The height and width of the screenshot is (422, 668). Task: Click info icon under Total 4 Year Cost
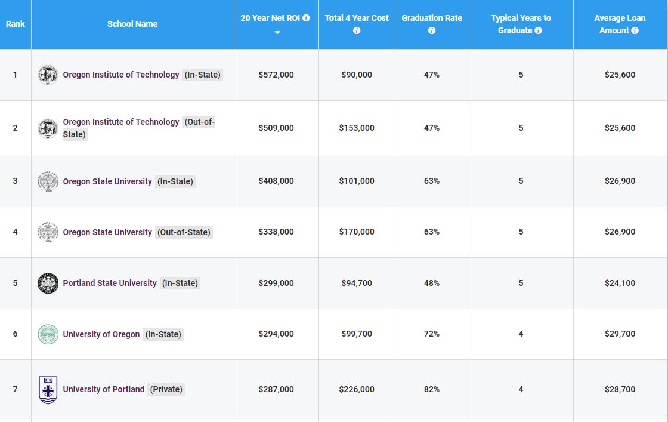(357, 30)
